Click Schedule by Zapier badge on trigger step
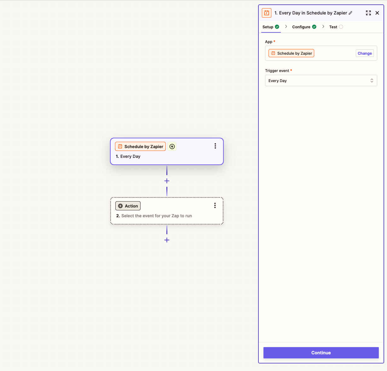Image resolution: width=387 pixels, height=371 pixels. click(x=140, y=147)
